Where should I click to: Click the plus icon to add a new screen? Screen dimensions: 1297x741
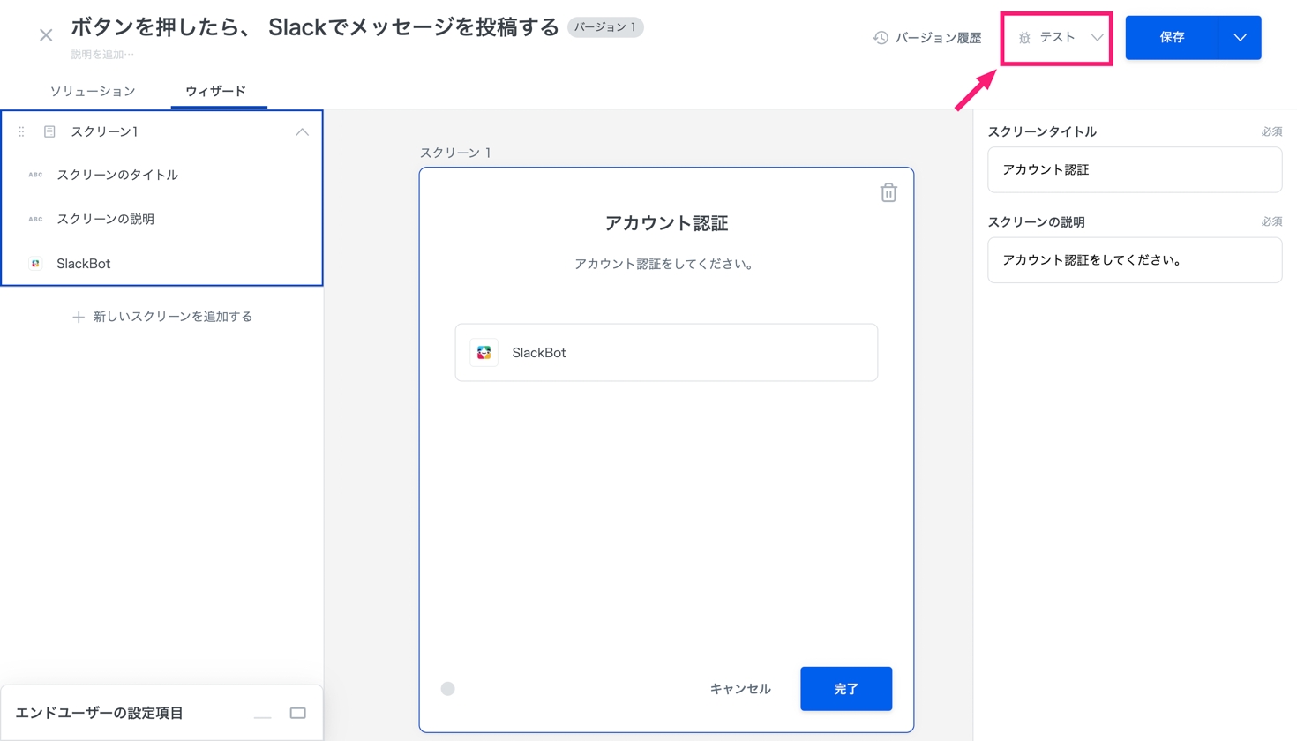pyautogui.click(x=79, y=317)
